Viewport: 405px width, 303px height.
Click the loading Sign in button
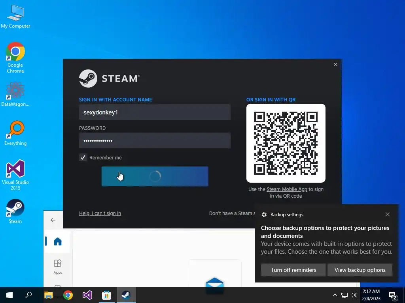tap(155, 176)
